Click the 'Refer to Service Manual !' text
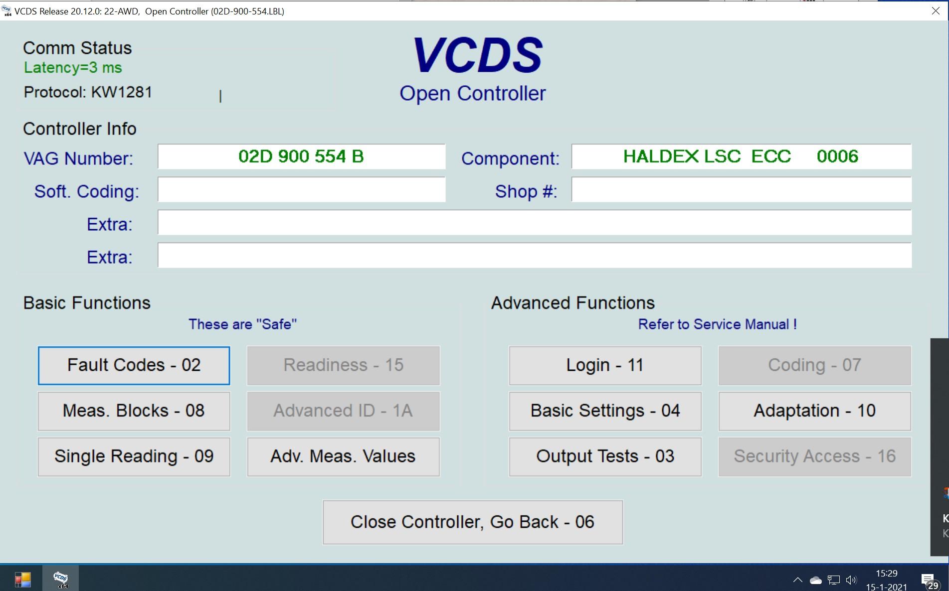Image resolution: width=949 pixels, height=591 pixels. coord(717,324)
